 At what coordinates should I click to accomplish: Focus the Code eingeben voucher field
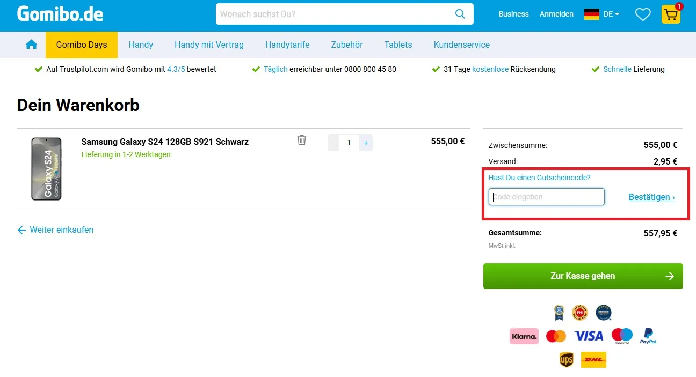click(x=546, y=197)
